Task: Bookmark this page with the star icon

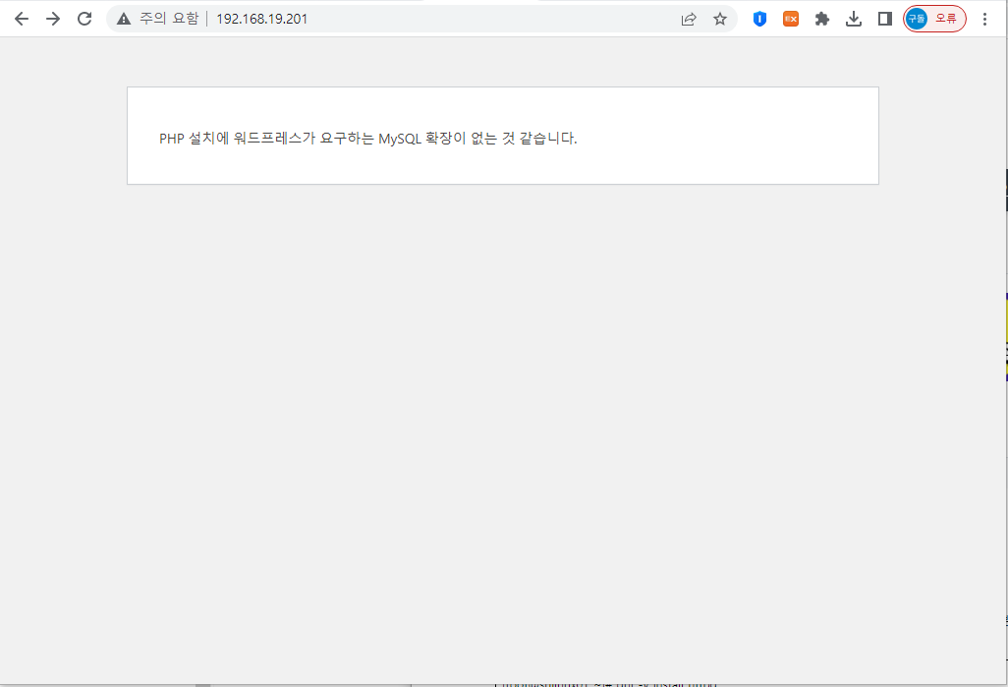Action: pyautogui.click(x=720, y=19)
